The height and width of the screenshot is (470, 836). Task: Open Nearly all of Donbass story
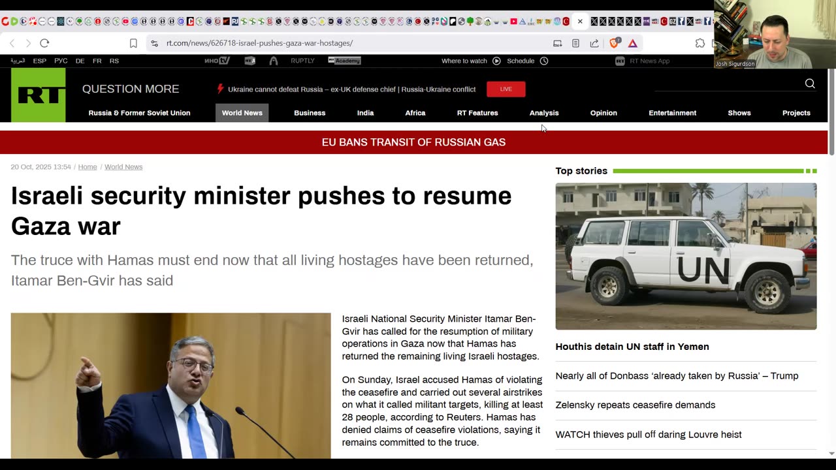pyautogui.click(x=677, y=376)
